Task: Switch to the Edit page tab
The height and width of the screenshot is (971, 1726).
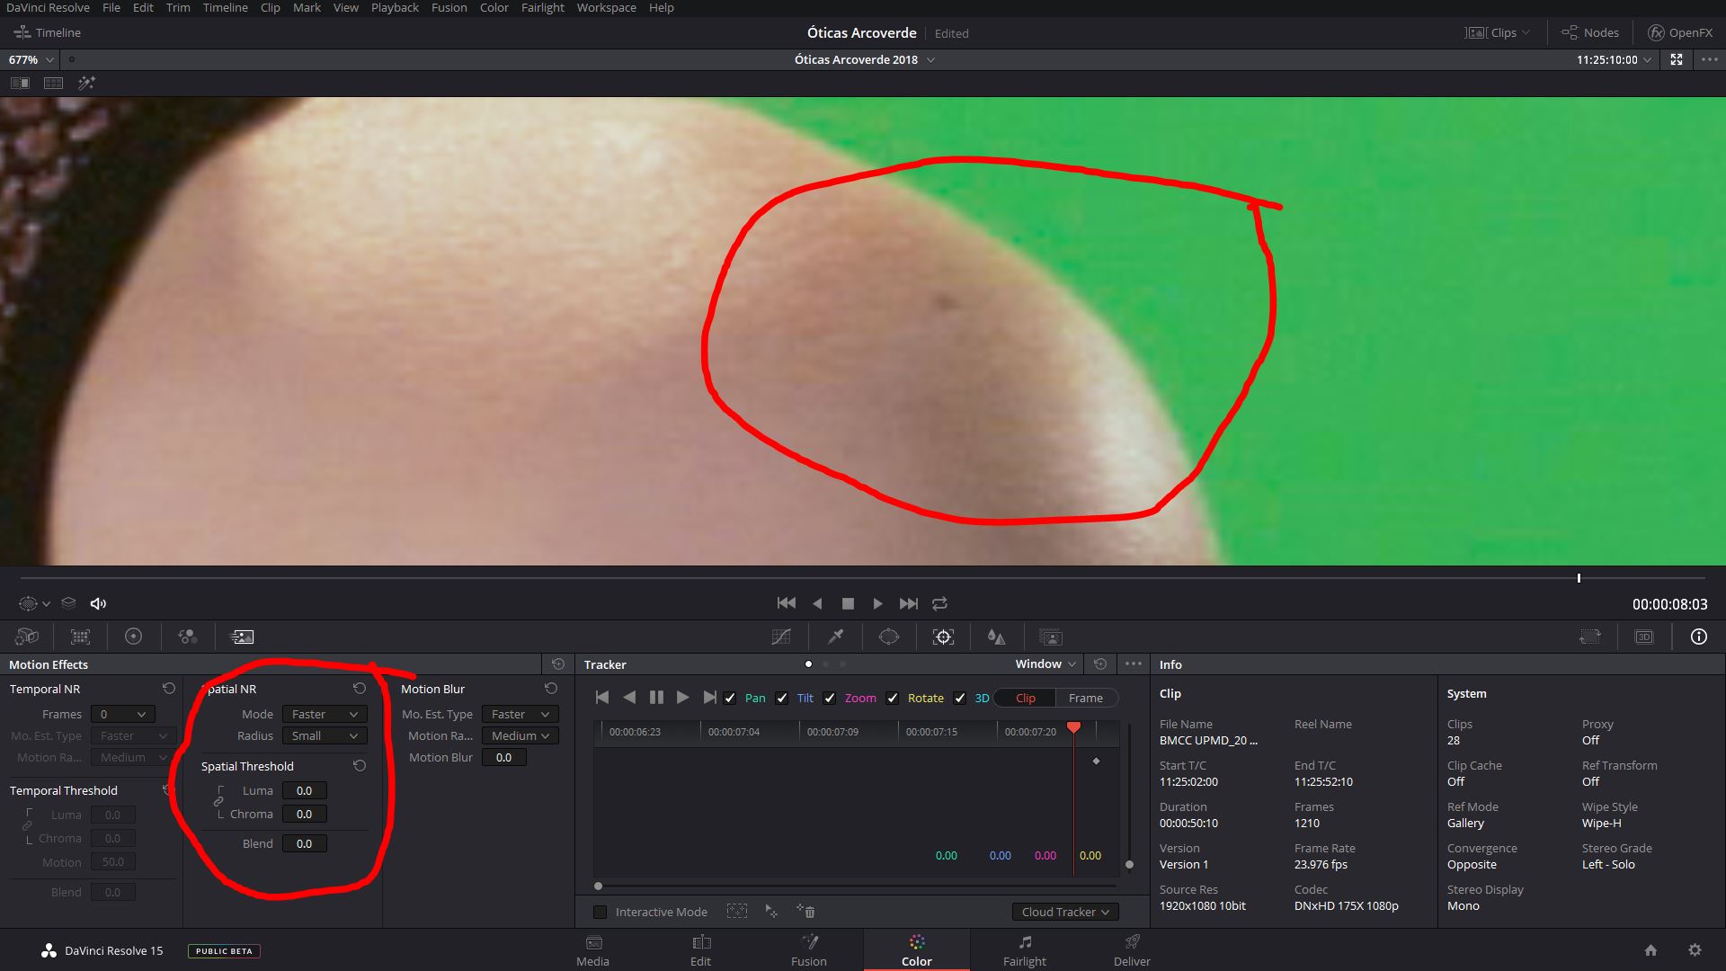Action: tap(700, 950)
